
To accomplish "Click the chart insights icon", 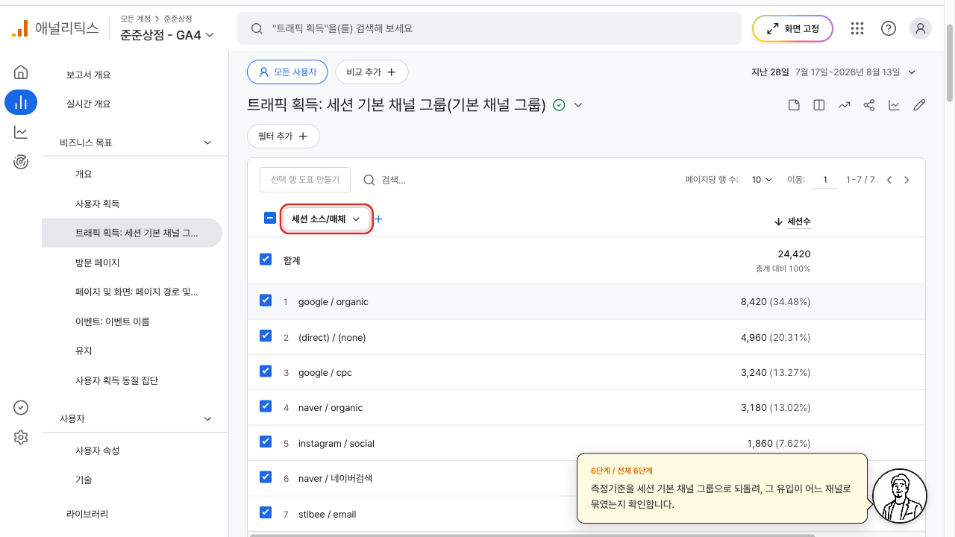I will coord(894,105).
